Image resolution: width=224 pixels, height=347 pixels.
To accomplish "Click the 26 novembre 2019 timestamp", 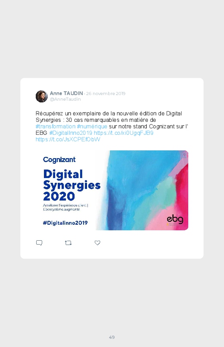I will [106, 94].
